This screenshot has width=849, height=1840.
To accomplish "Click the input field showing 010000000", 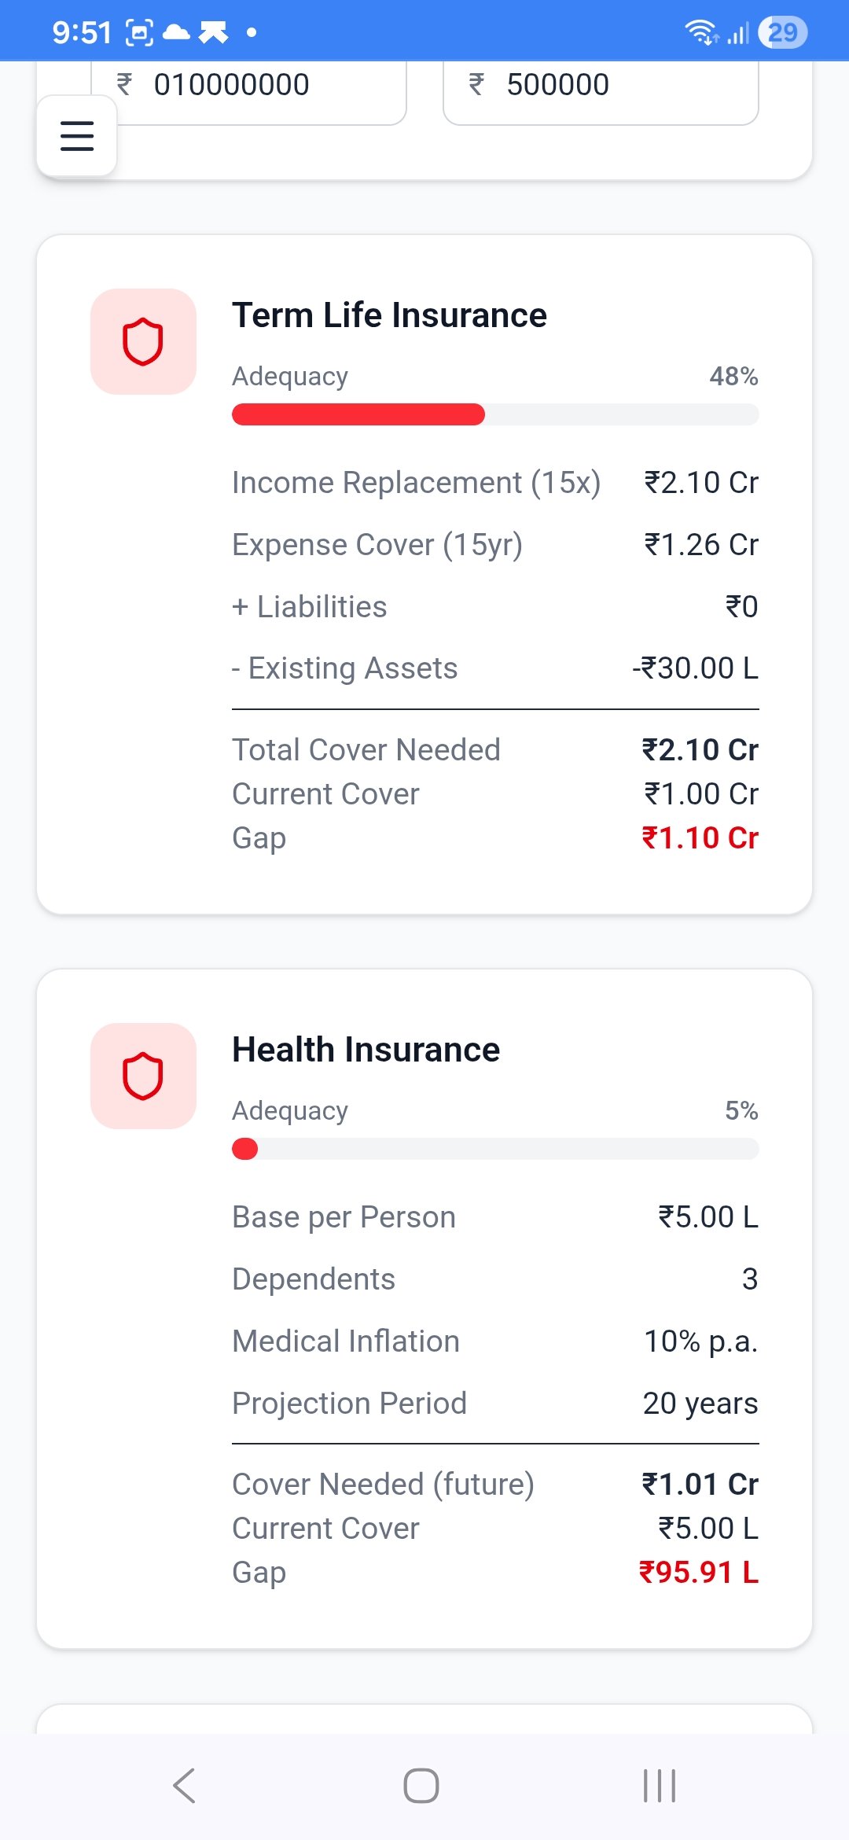I will (259, 85).
